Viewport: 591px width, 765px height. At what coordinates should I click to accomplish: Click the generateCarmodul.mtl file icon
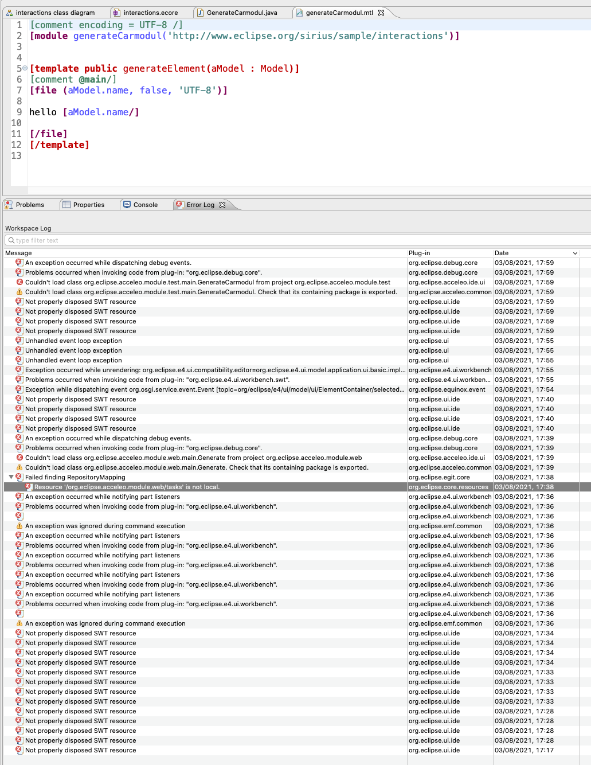[299, 13]
